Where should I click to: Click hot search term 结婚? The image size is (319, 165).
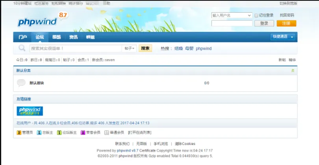click(179, 48)
